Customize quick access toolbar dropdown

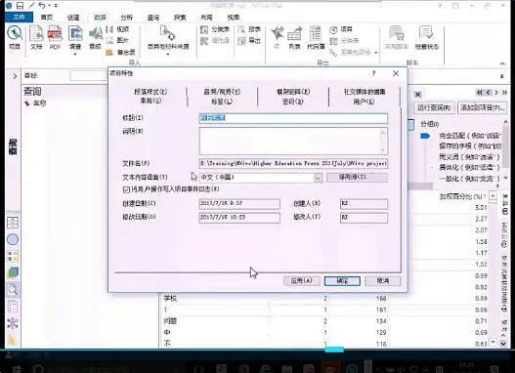tap(56, 6)
